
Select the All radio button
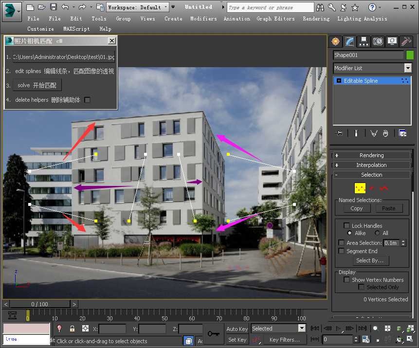(378, 233)
